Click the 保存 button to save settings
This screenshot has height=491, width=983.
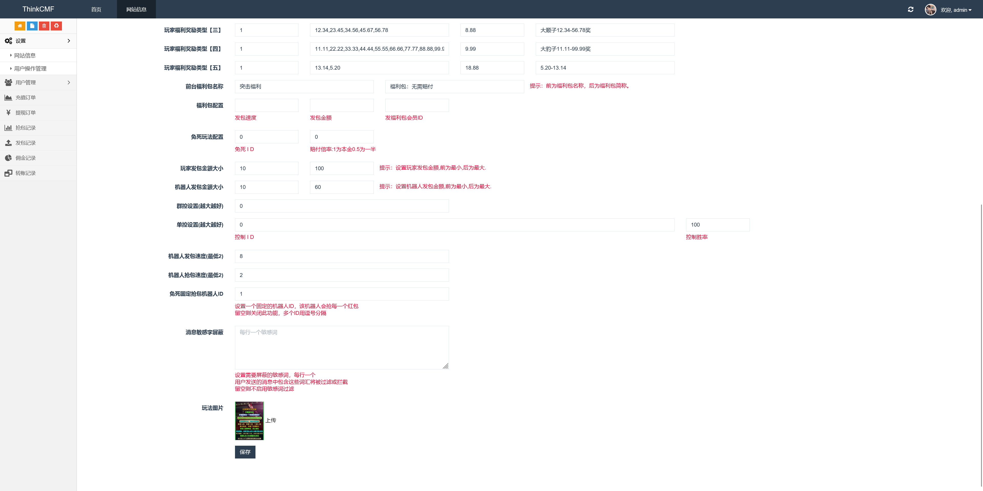[x=245, y=452]
